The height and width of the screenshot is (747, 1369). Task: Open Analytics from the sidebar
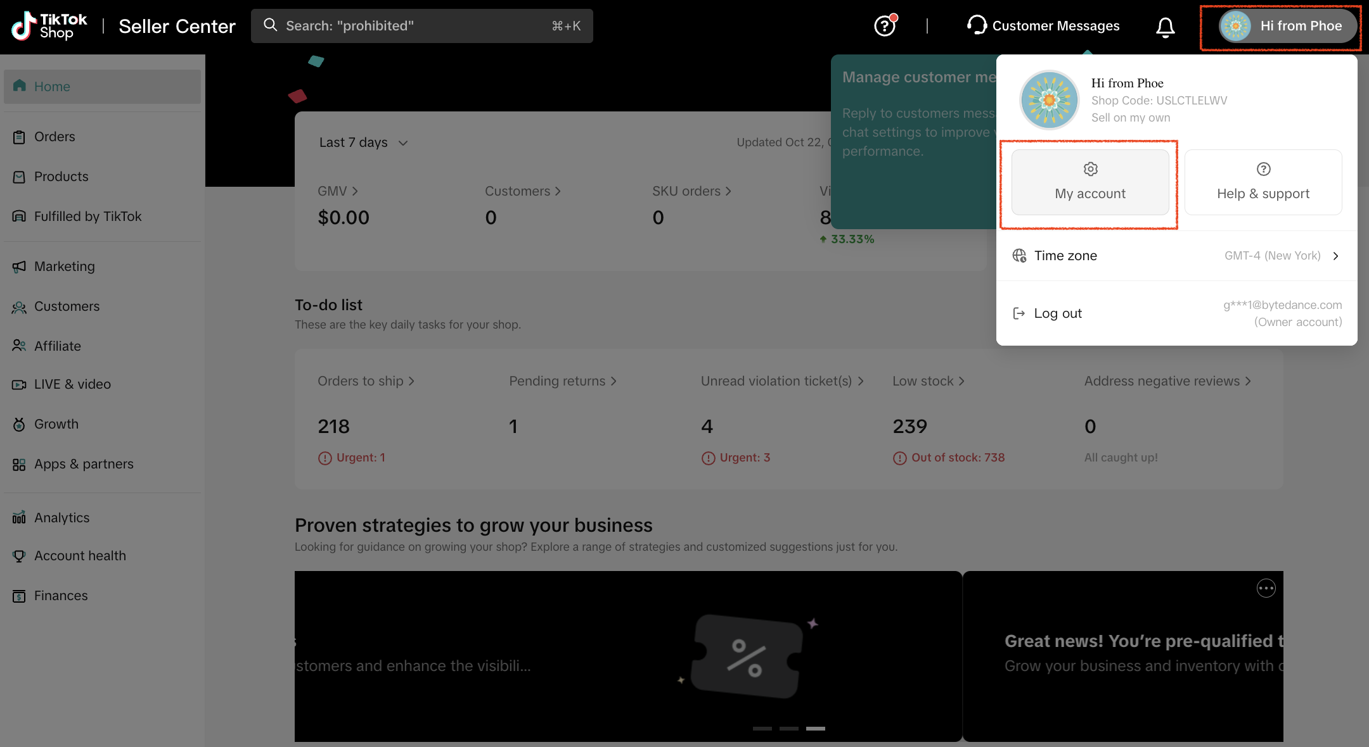coord(61,518)
